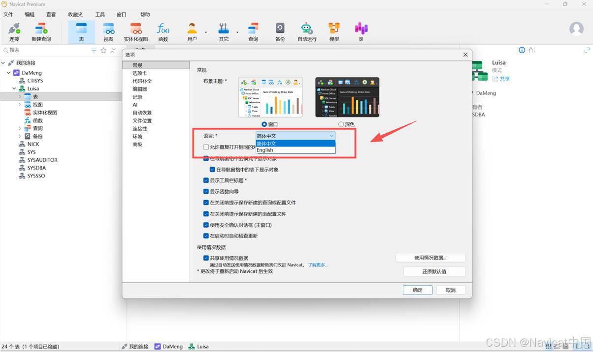Toggle 显示工具栏标题 checkbox
The image size is (593, 352).
[206, 180]
